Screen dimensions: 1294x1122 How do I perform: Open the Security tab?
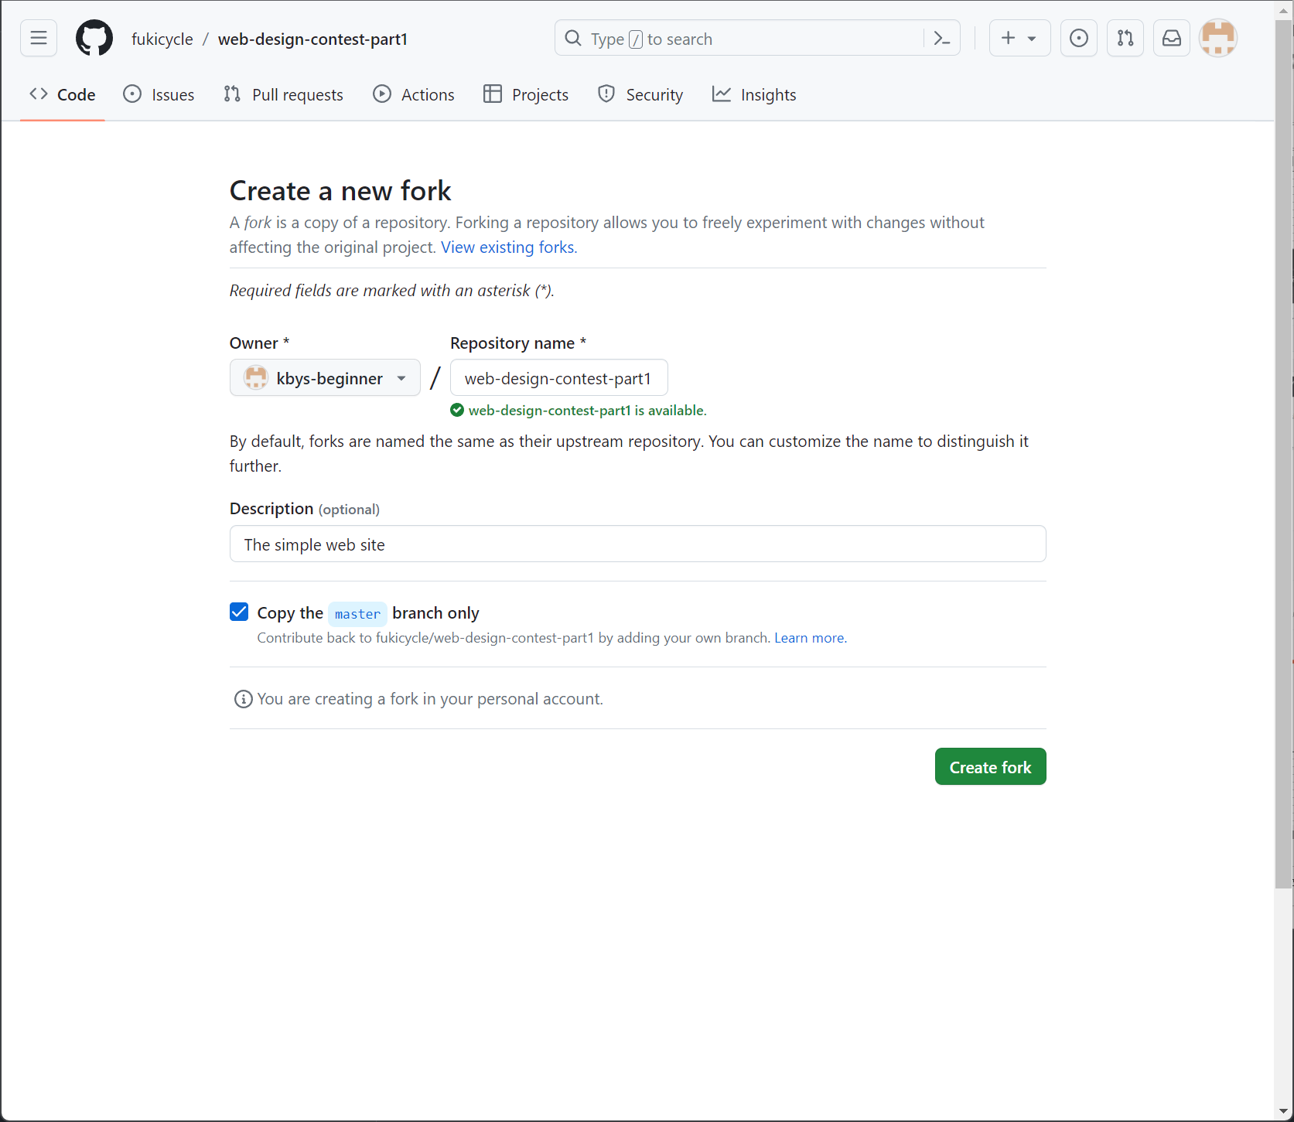[640, 94]
